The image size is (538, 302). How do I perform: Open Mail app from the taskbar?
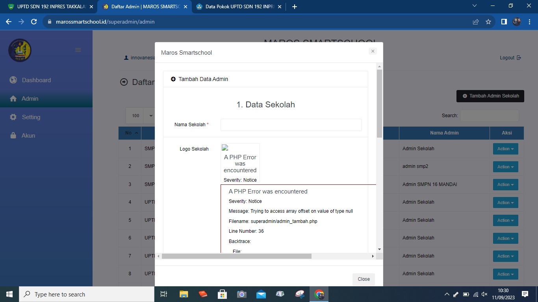click(261, 294)
